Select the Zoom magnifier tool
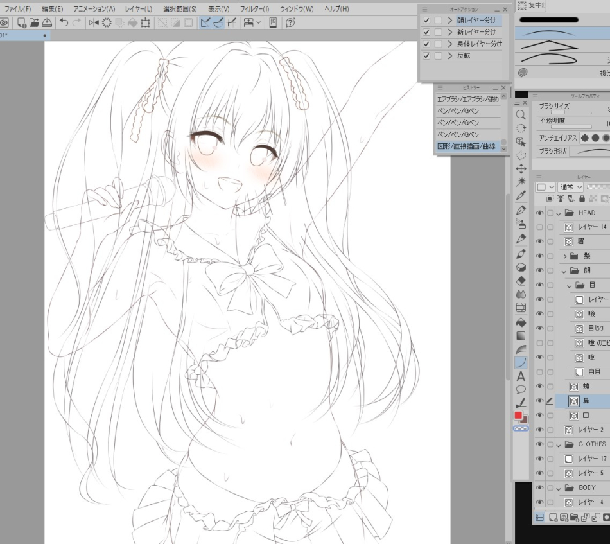 point(521,115)
